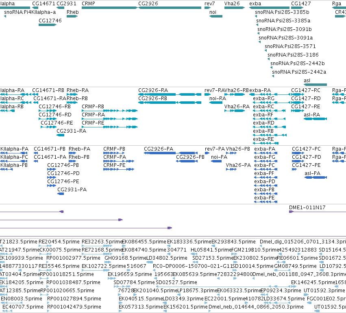Select the CG12746 gene label
The image size is (346, 313).
(50, 20)
